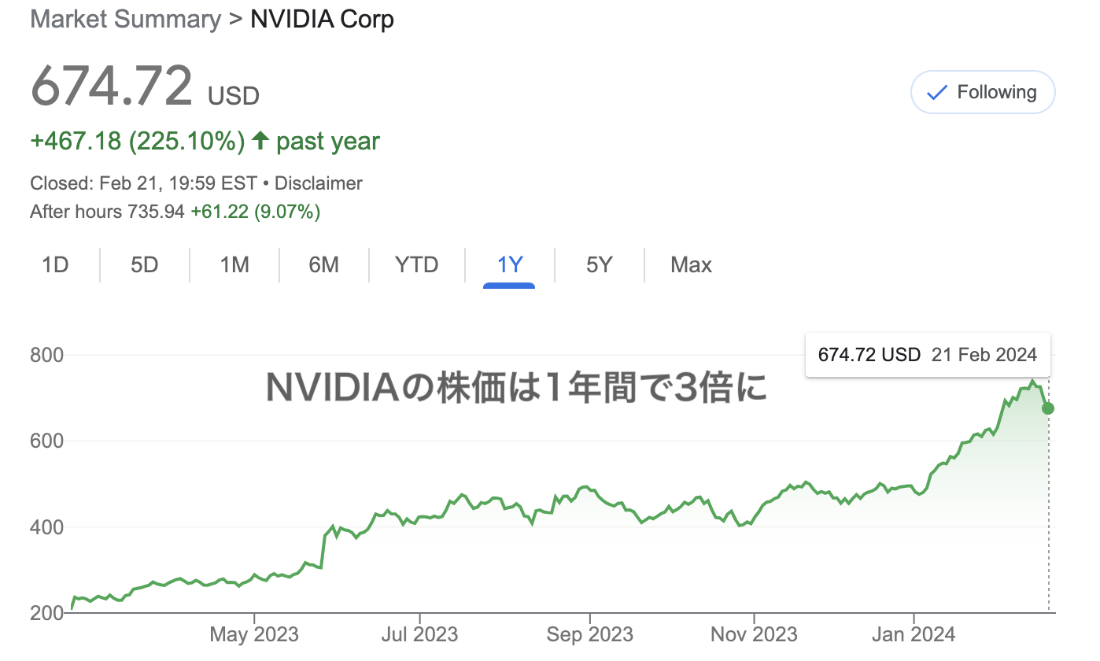
Task: Open the Market Summary breadcrumb link
Action: pos(126,19)
